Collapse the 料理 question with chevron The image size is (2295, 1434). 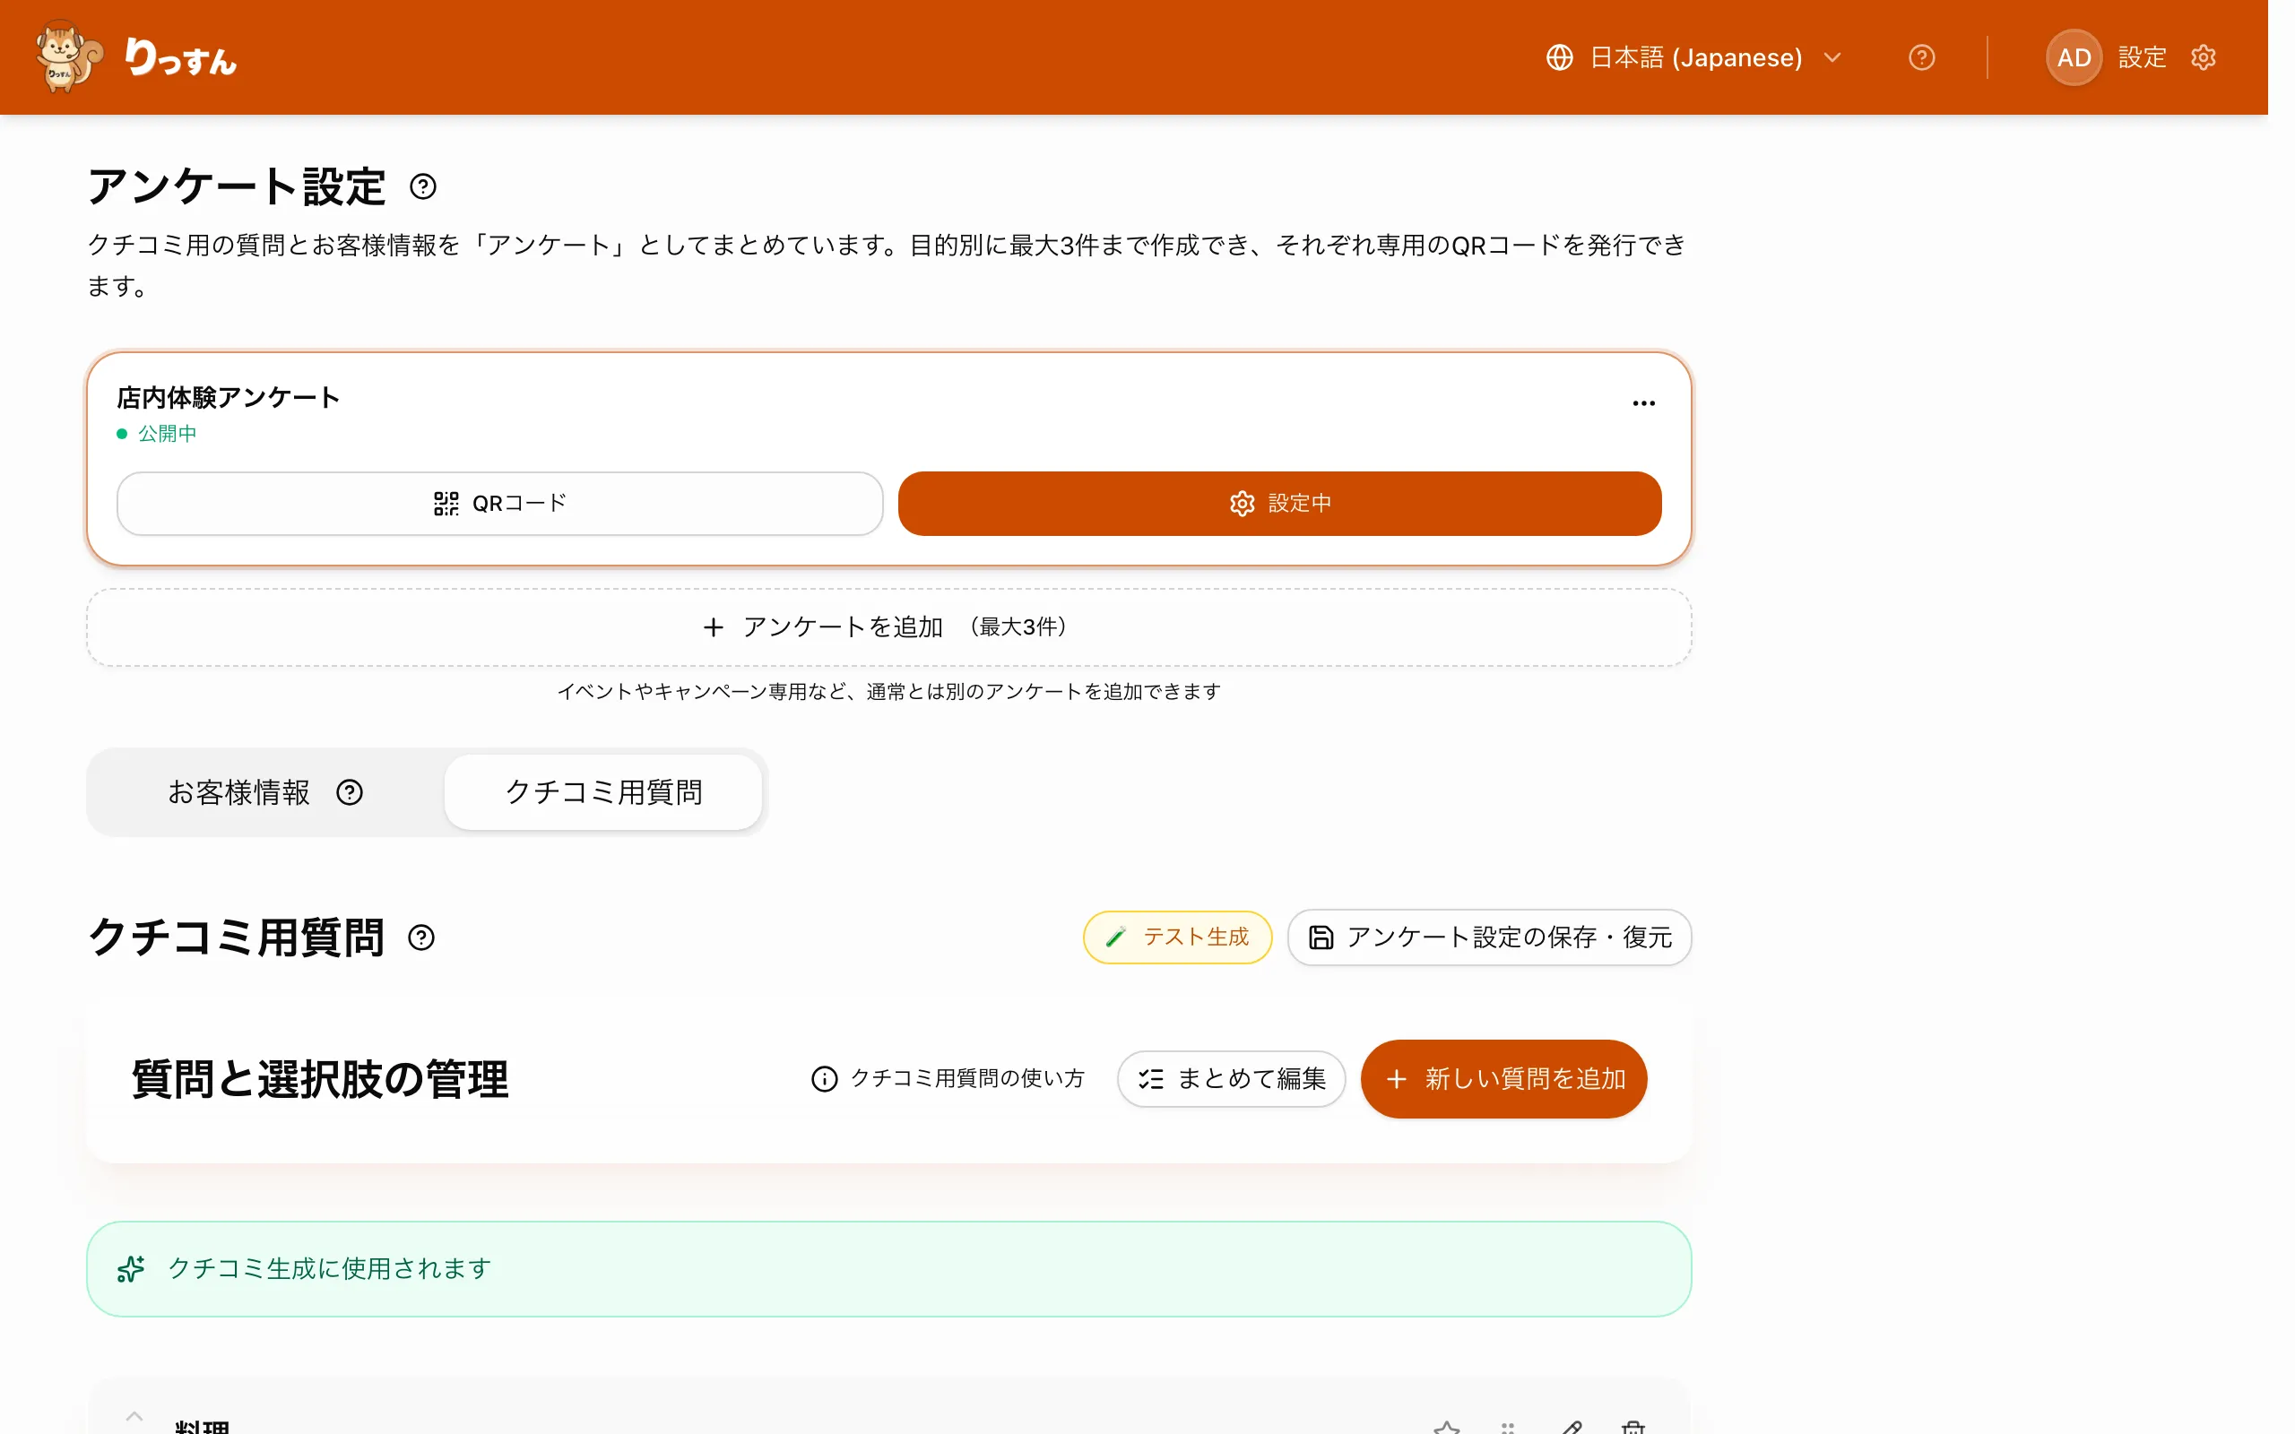tap(134, 1417)
